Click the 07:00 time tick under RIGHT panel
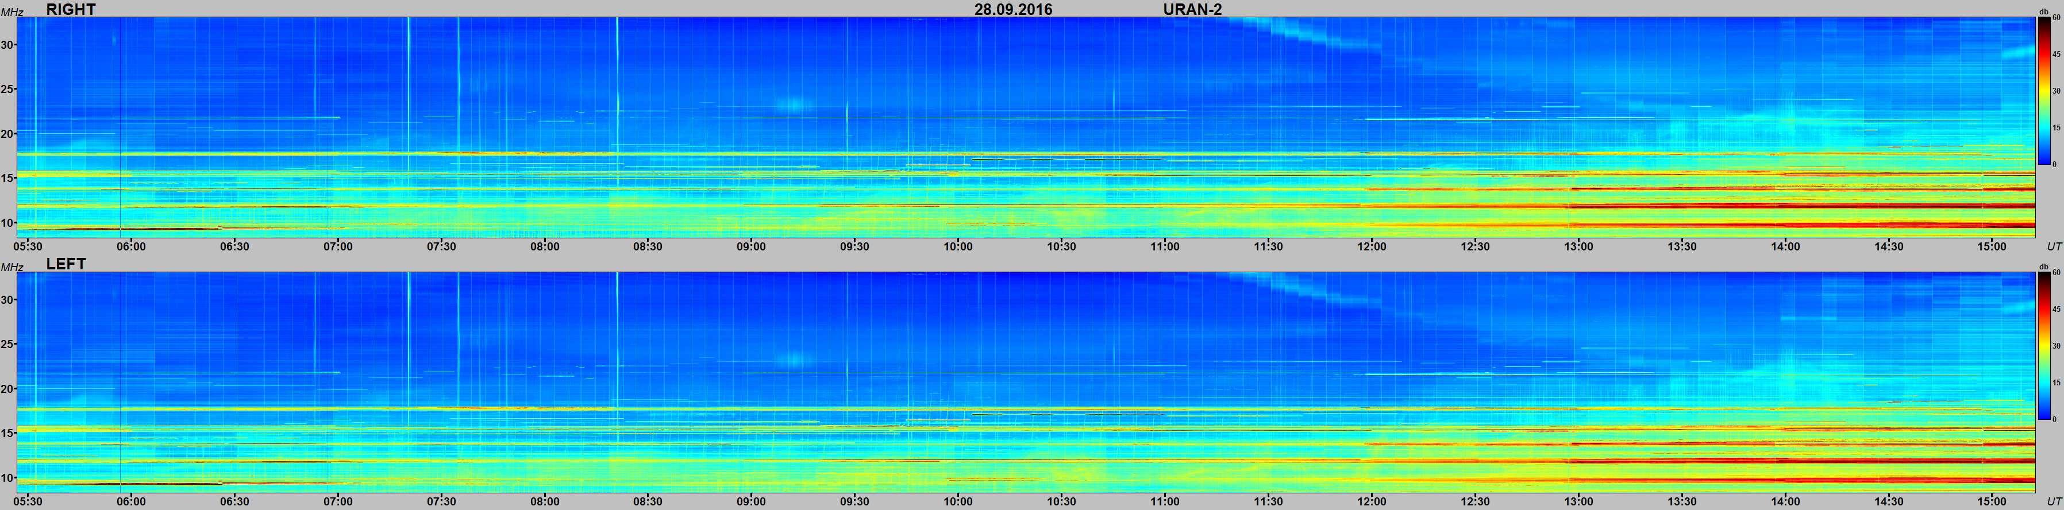Screen dimensions: 2064x510 tap(338, 246)
